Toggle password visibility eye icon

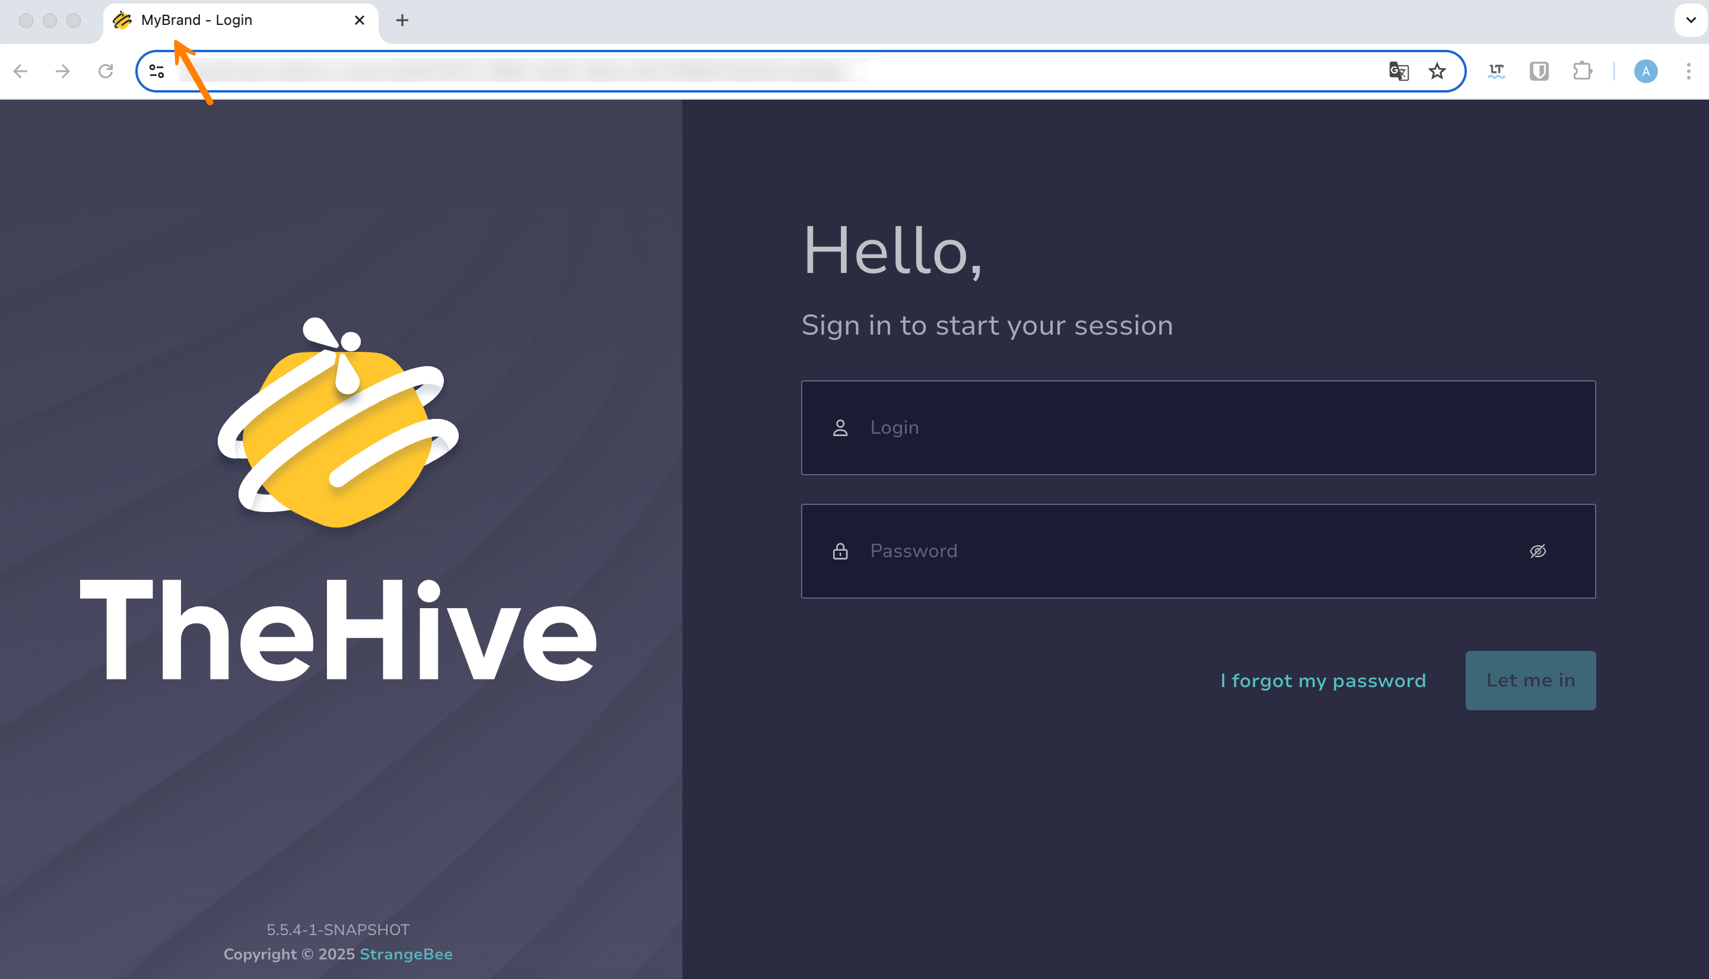[1538, 551]
